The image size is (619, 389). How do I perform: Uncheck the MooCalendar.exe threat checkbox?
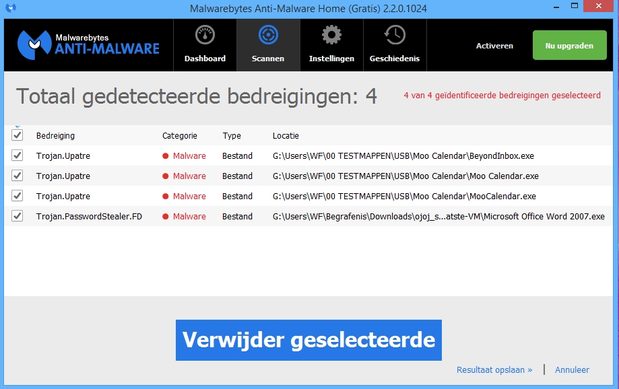pos(17,196)
